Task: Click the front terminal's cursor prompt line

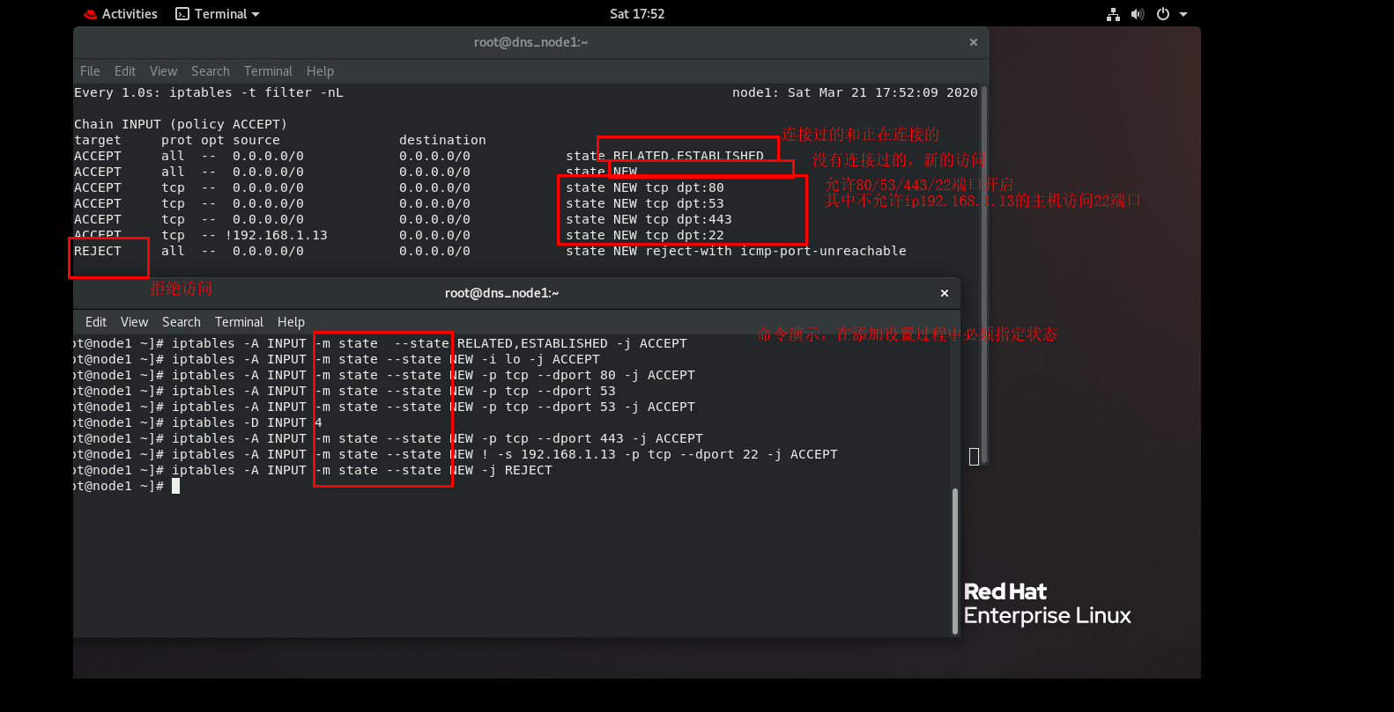Action: (128, 486)
